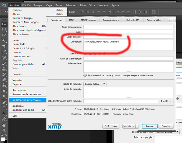This screenshot has height=143, width=182.
Task: Open the copyright dropdown in the background window
Action: pyautogui.click(x=177, y=132)
